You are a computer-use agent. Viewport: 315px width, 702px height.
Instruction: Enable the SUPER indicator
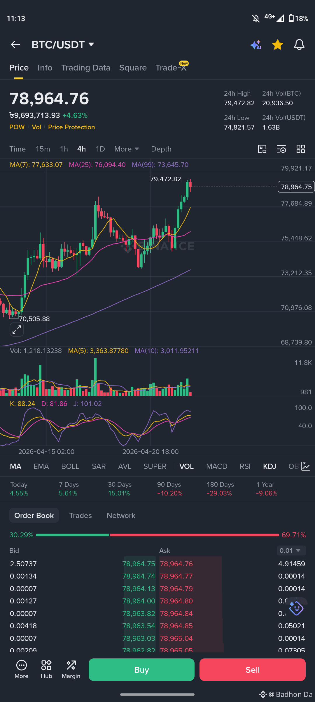(155, 466)
